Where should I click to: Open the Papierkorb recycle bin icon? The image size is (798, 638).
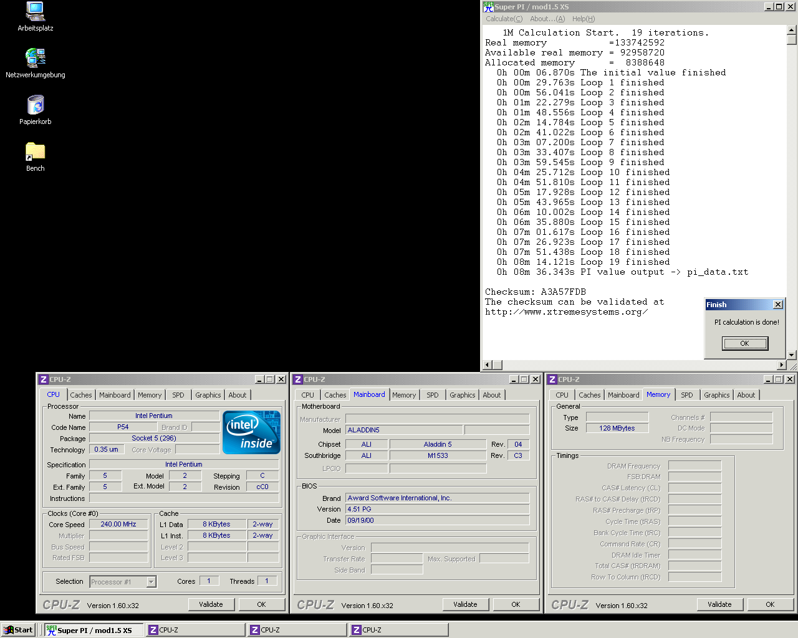(36, 110)
